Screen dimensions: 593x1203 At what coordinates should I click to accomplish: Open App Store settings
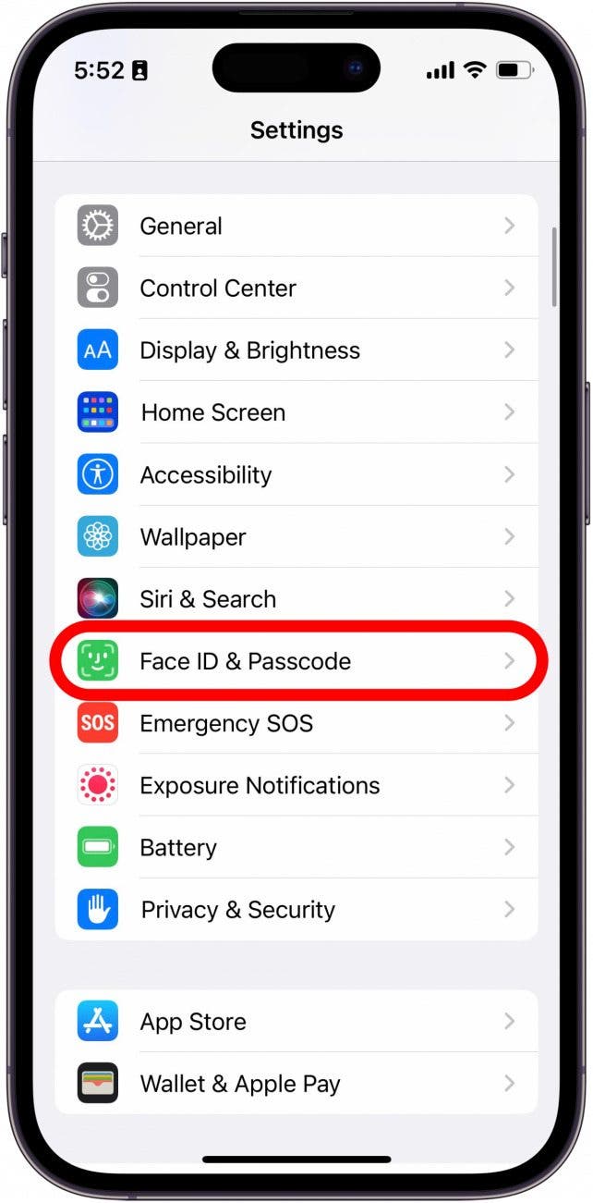point(296,1022)
